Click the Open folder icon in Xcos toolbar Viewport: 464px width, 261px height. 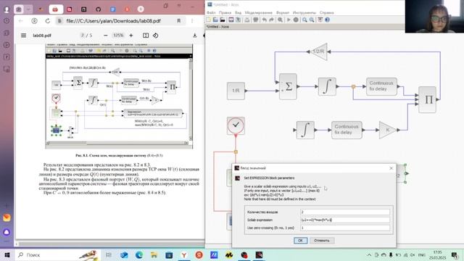coord(215,20)
